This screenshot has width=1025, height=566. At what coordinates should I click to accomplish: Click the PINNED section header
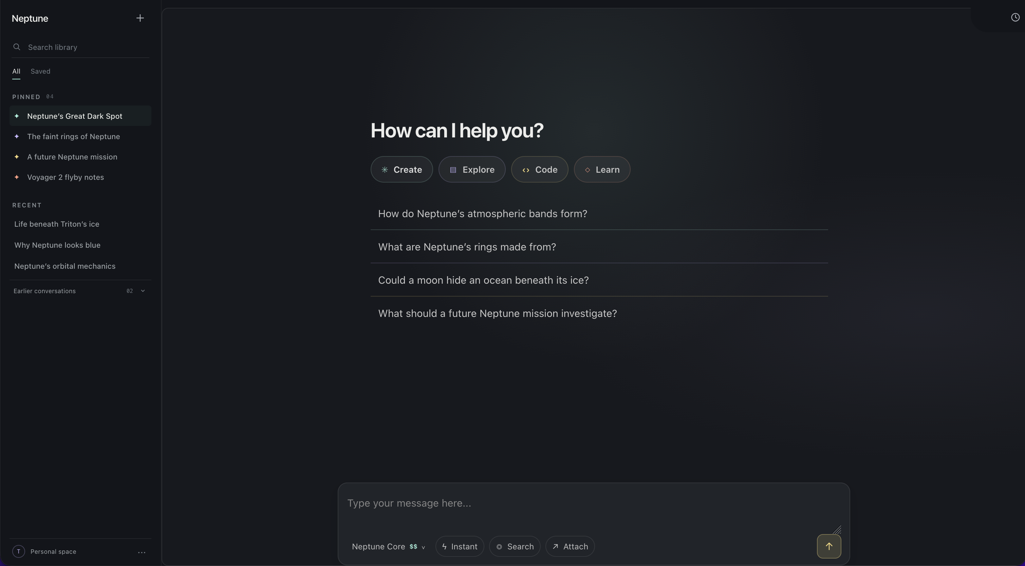tap(26, 97)
